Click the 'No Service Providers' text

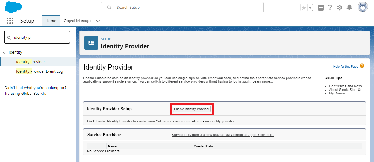tap(103, 151)
